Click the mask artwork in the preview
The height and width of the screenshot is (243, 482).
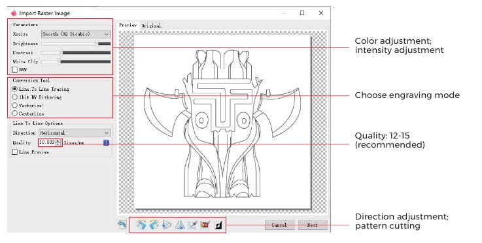222,123
